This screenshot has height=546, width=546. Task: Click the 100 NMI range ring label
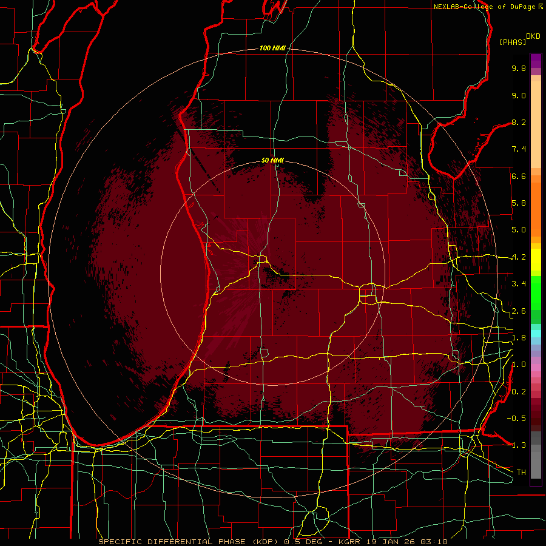(x=272, y=48)
